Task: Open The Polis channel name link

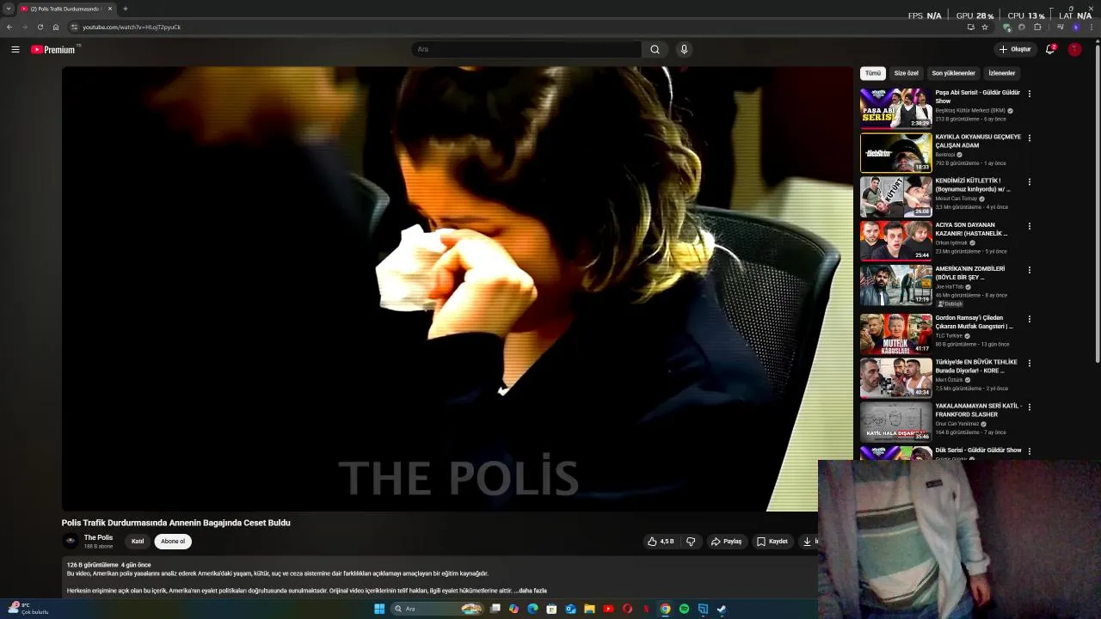Action: [x=98, y=538]
